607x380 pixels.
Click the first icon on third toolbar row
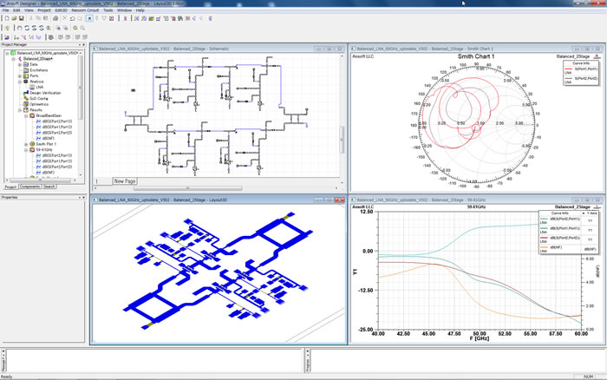pos(7,37)
